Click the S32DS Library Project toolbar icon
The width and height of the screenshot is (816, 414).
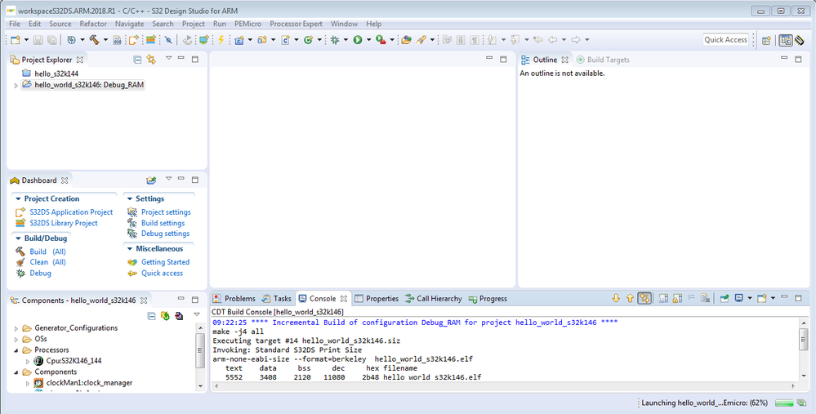pyautogui.click(x=151, y=39)
